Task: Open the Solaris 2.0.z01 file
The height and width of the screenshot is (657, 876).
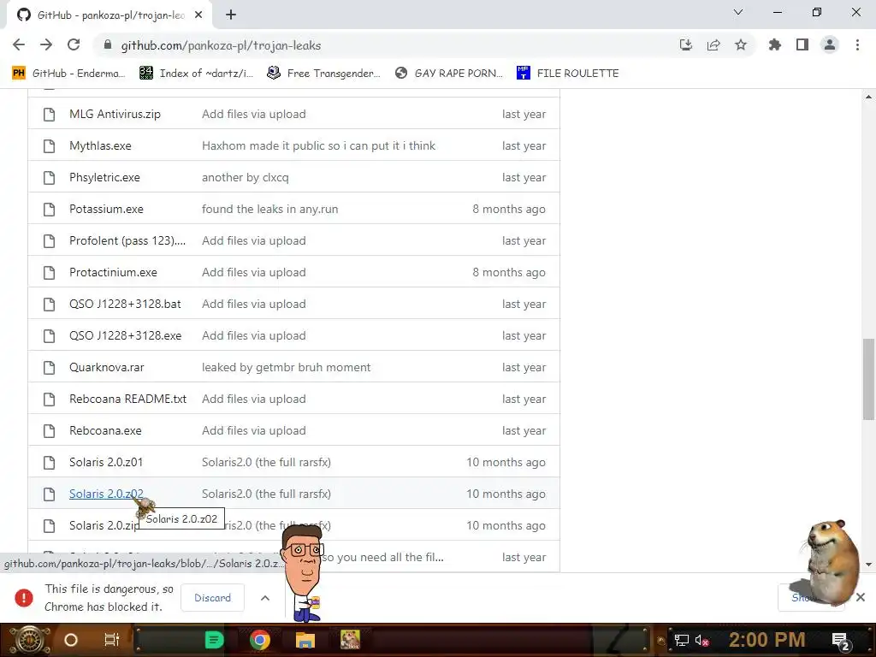Action: click(106, 463)
